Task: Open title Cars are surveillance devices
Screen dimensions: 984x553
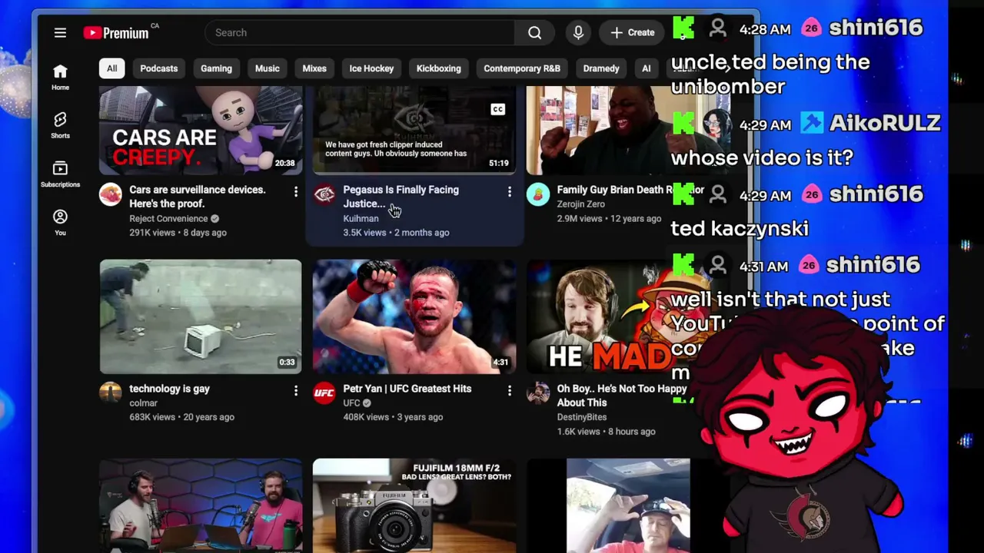Action: 198,197
